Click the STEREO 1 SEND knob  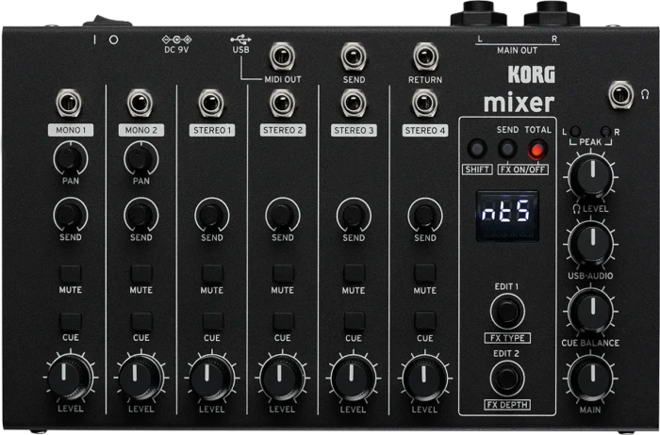(x=212, y=215)
